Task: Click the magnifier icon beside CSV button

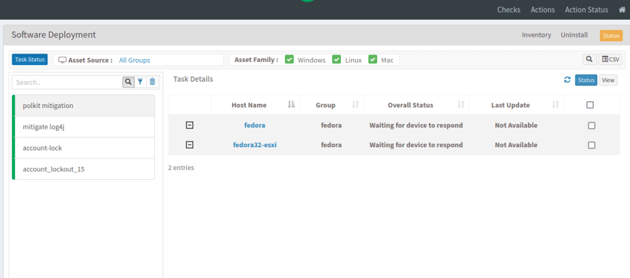Action: pyautogui.click(x=589, y=60)
